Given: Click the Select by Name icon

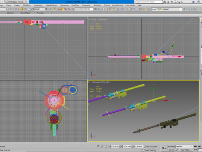Looking at the screenshot, I should 11,9.
